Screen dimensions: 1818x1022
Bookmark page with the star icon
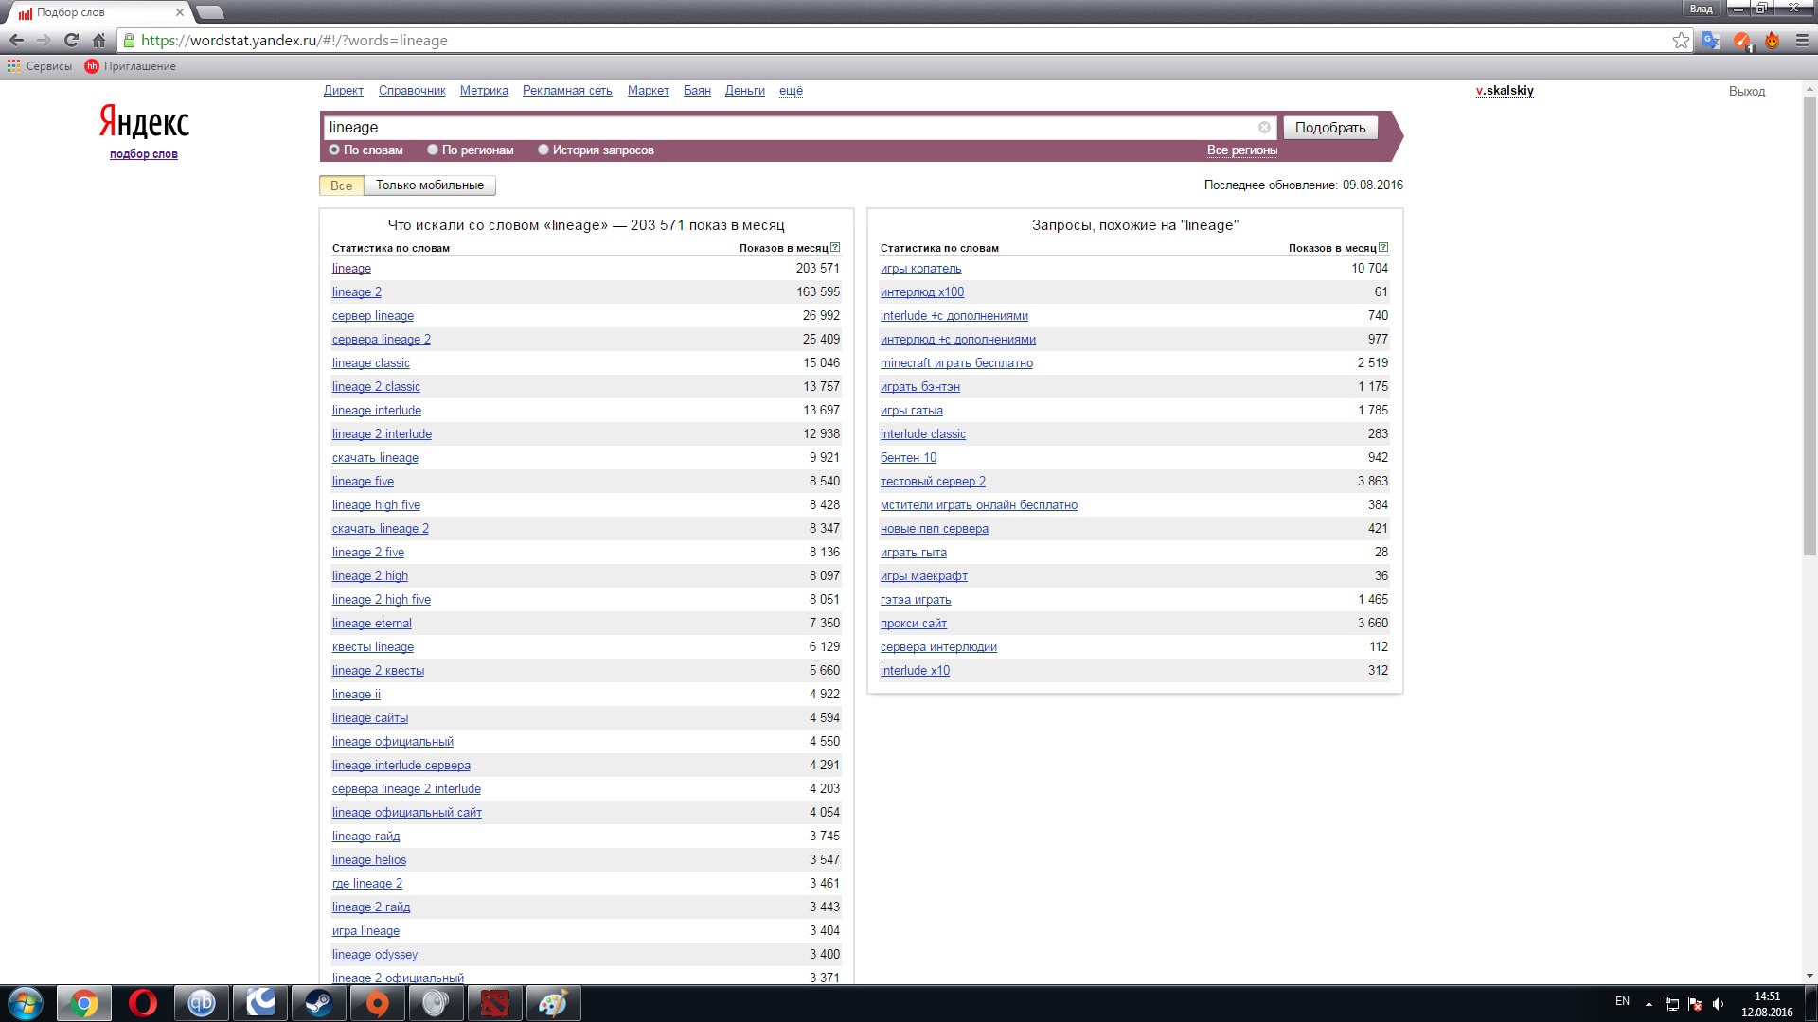pyautogui.click(x=1681, y=41)
